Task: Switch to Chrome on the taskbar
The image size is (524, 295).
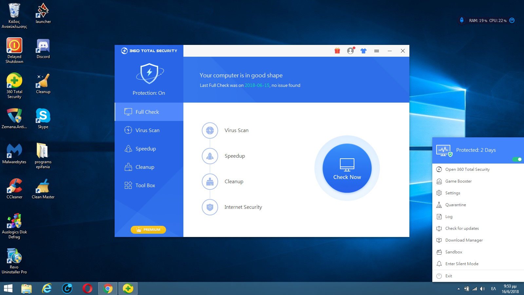Action: pyautogui.click(x=108, y=288)
